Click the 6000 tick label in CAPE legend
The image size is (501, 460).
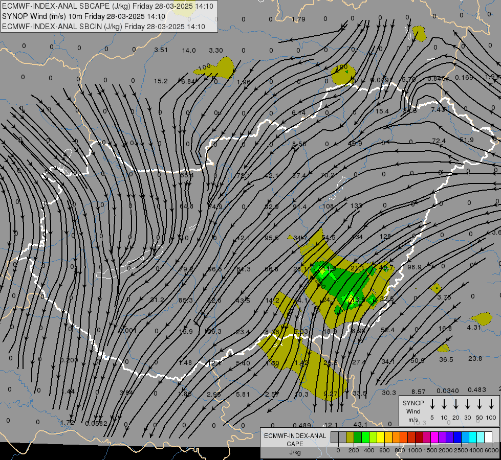click(491, 450)
